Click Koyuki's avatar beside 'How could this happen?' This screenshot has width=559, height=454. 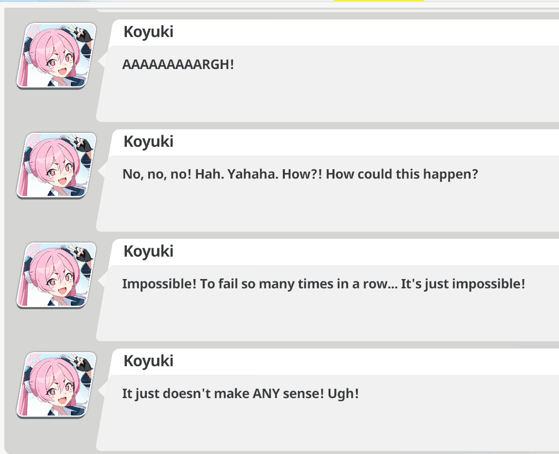(x=56, y=166)
